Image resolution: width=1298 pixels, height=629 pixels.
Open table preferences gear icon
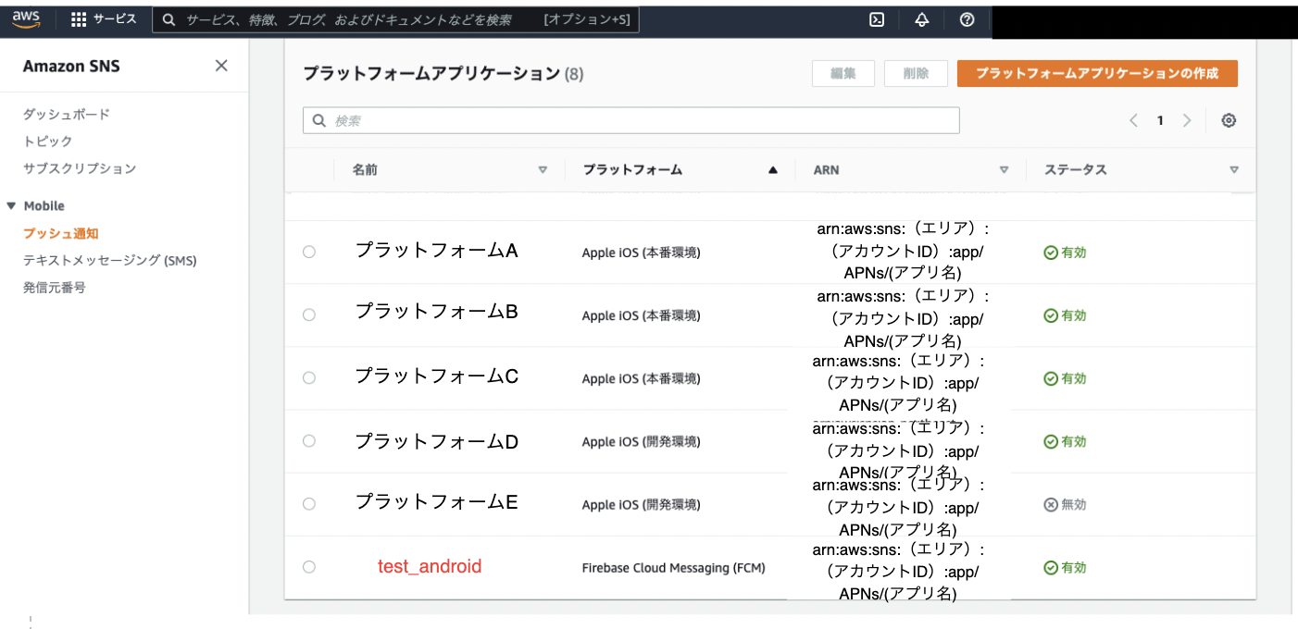click(x=1229, y=120)
